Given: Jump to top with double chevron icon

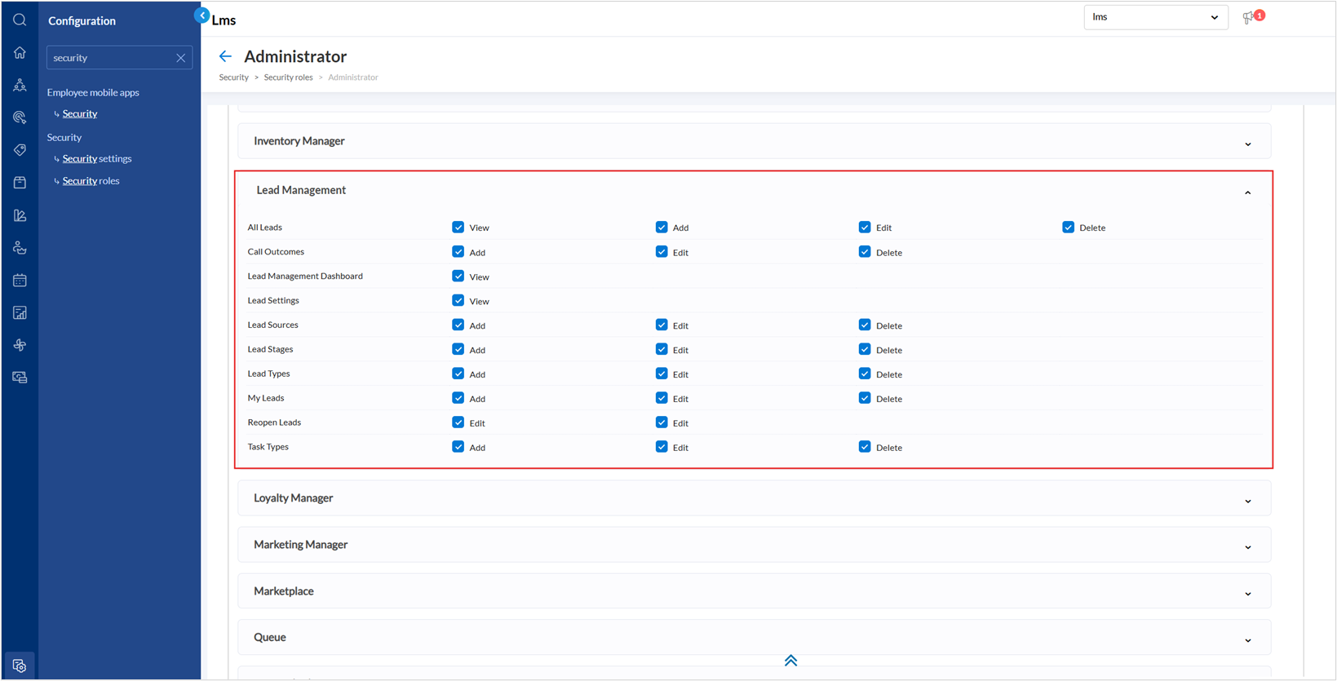Looking at the screenshot, I should [x=790, y=661].
